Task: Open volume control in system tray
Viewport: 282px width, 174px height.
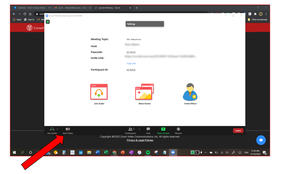Action: coord(227,152)
